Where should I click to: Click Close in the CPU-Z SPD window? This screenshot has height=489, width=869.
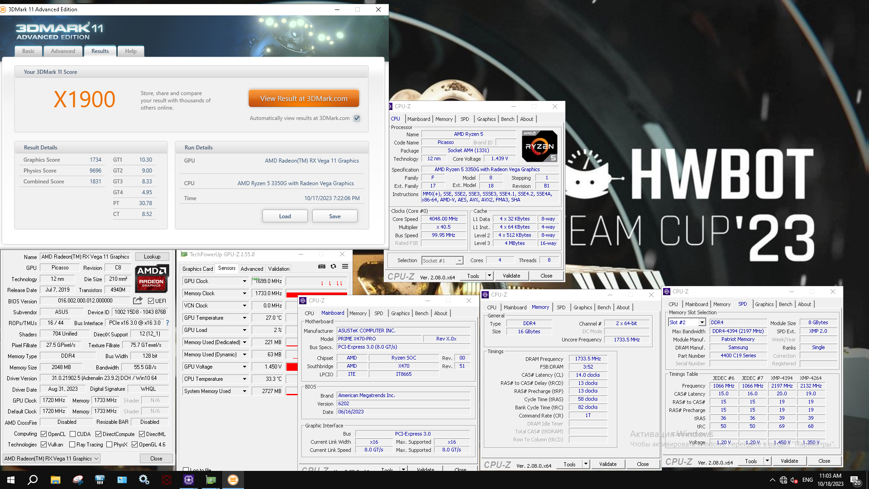[x=824, y=461]
